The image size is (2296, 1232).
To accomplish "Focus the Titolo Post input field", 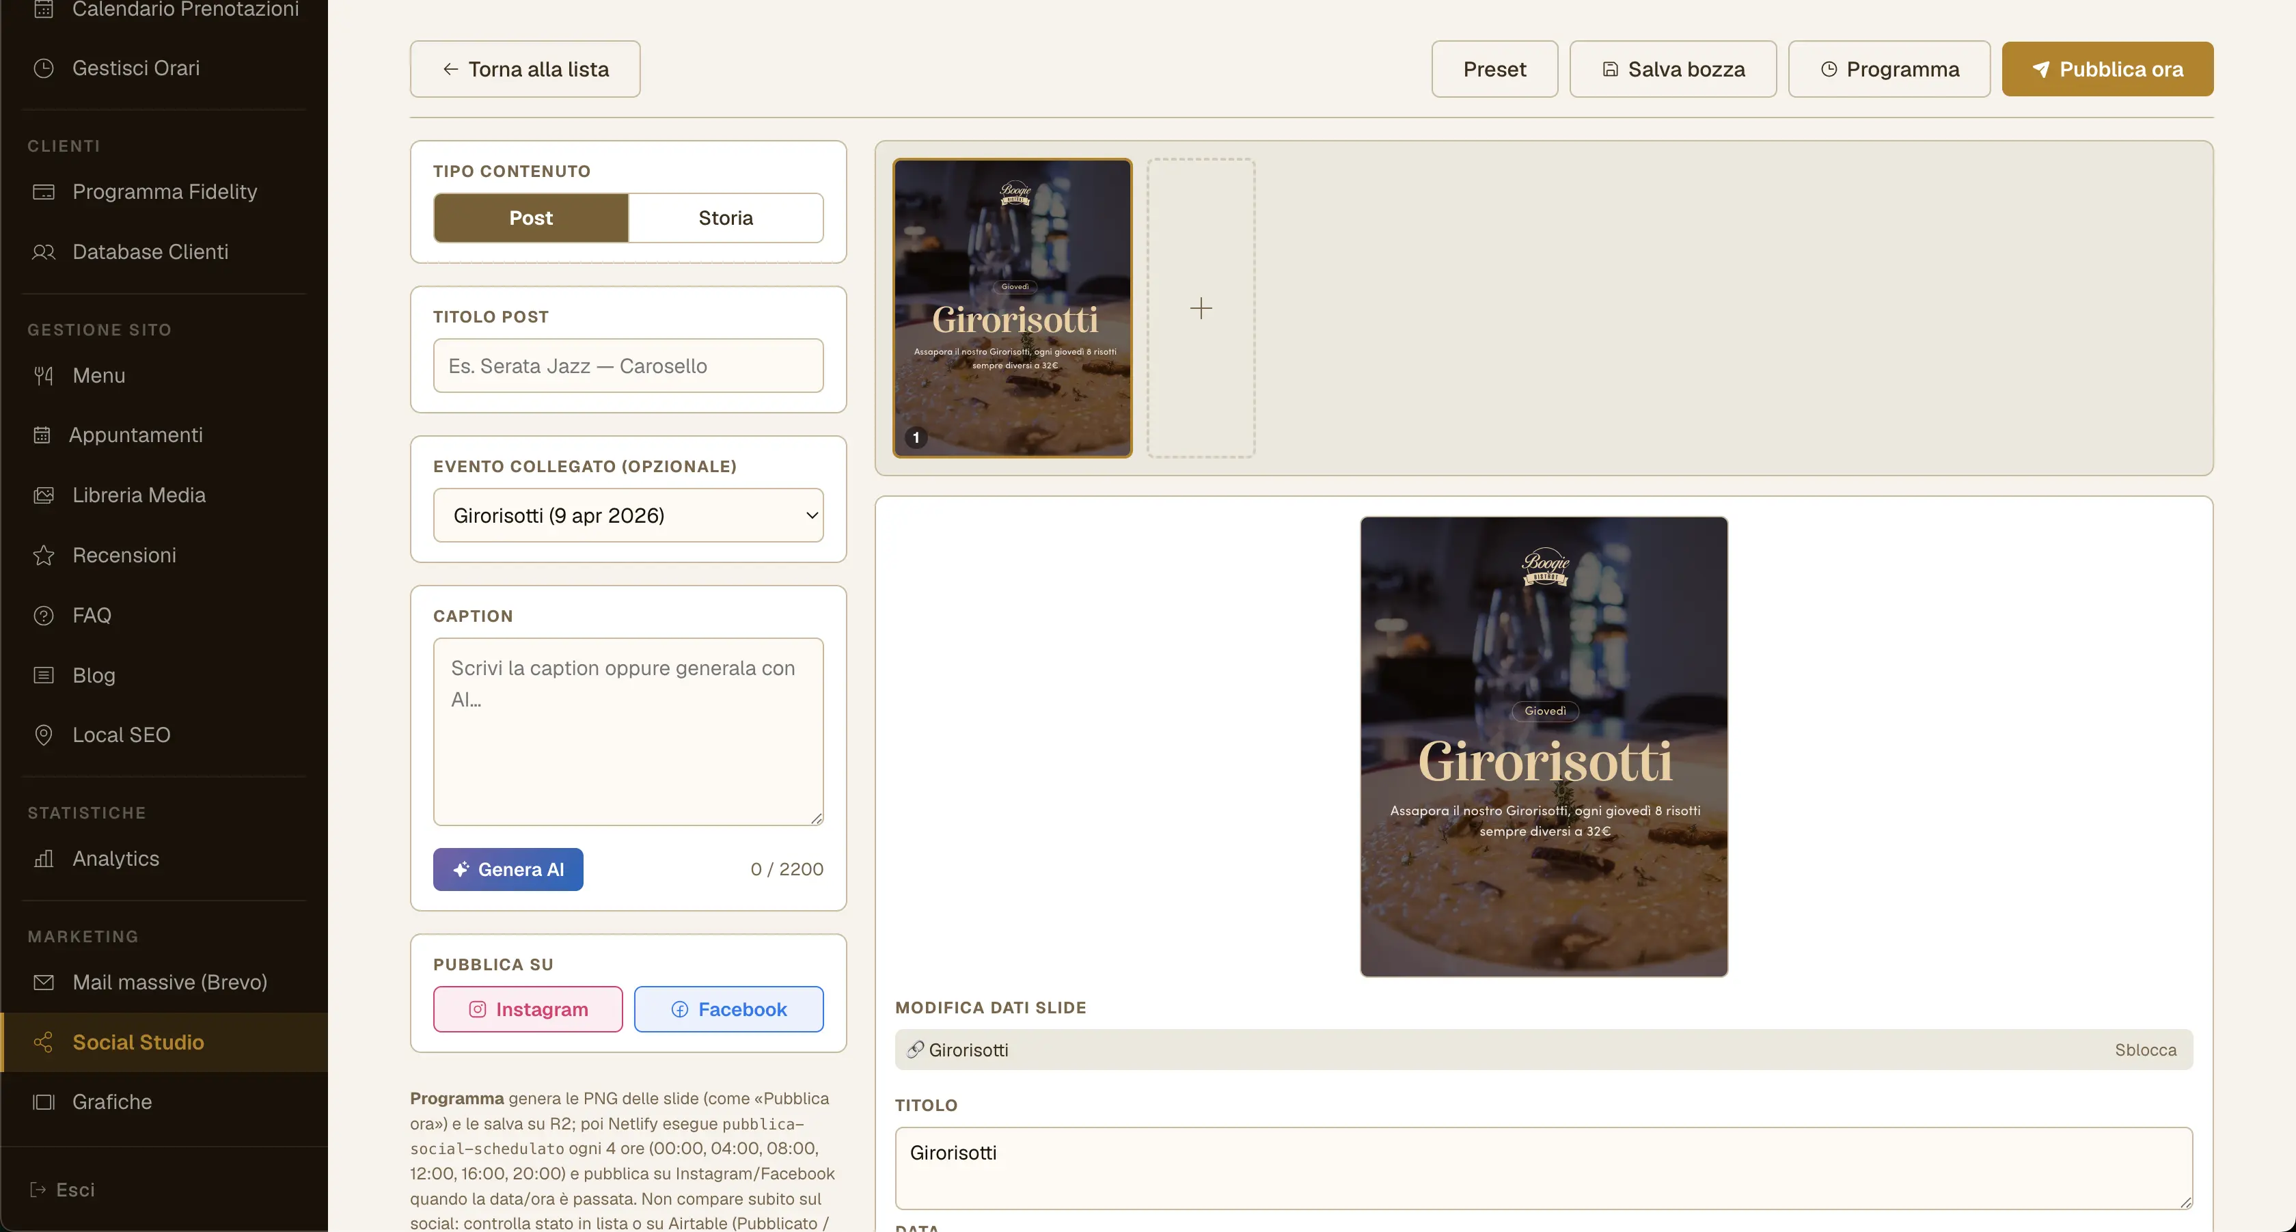I will click(x=629, y=366).
